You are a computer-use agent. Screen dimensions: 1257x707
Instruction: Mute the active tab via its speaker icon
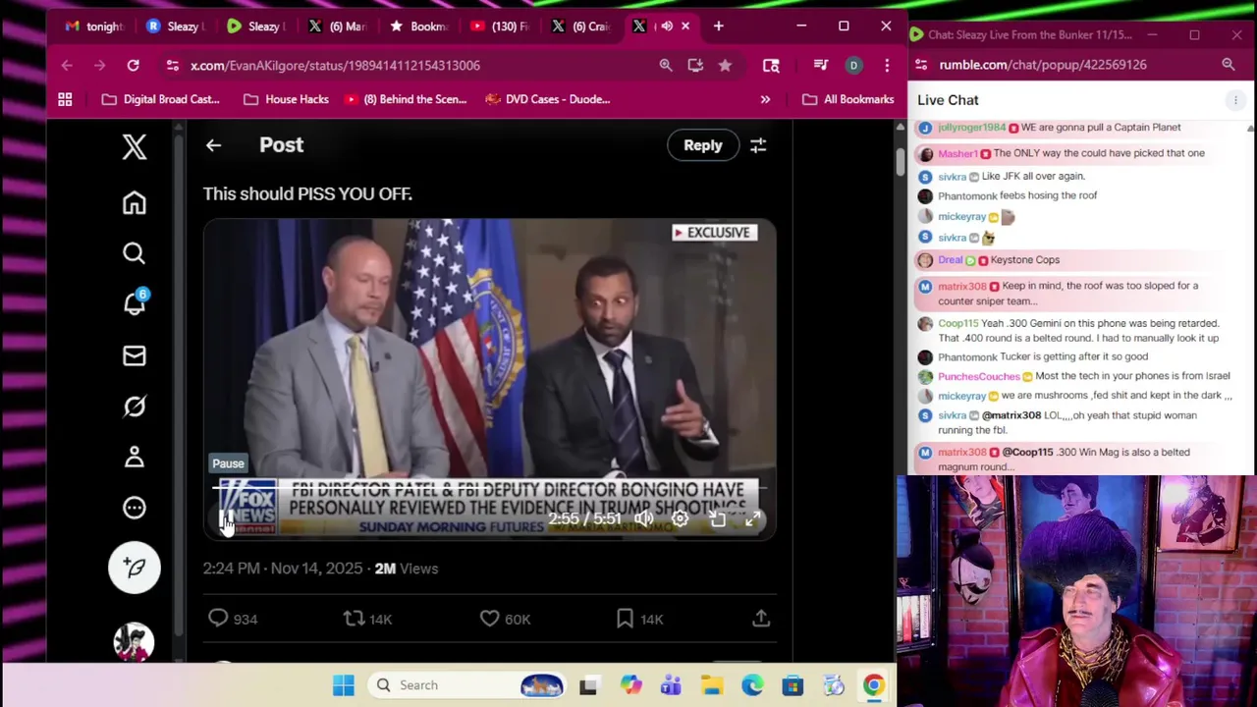click(667, 27)
